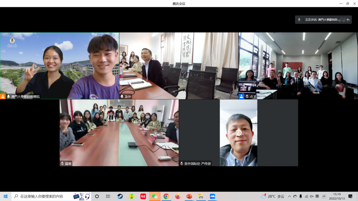Click the orange host icon on 澳門大學 tile
Image resolution: width=358 pixels, height=201 pixels.
3,96
